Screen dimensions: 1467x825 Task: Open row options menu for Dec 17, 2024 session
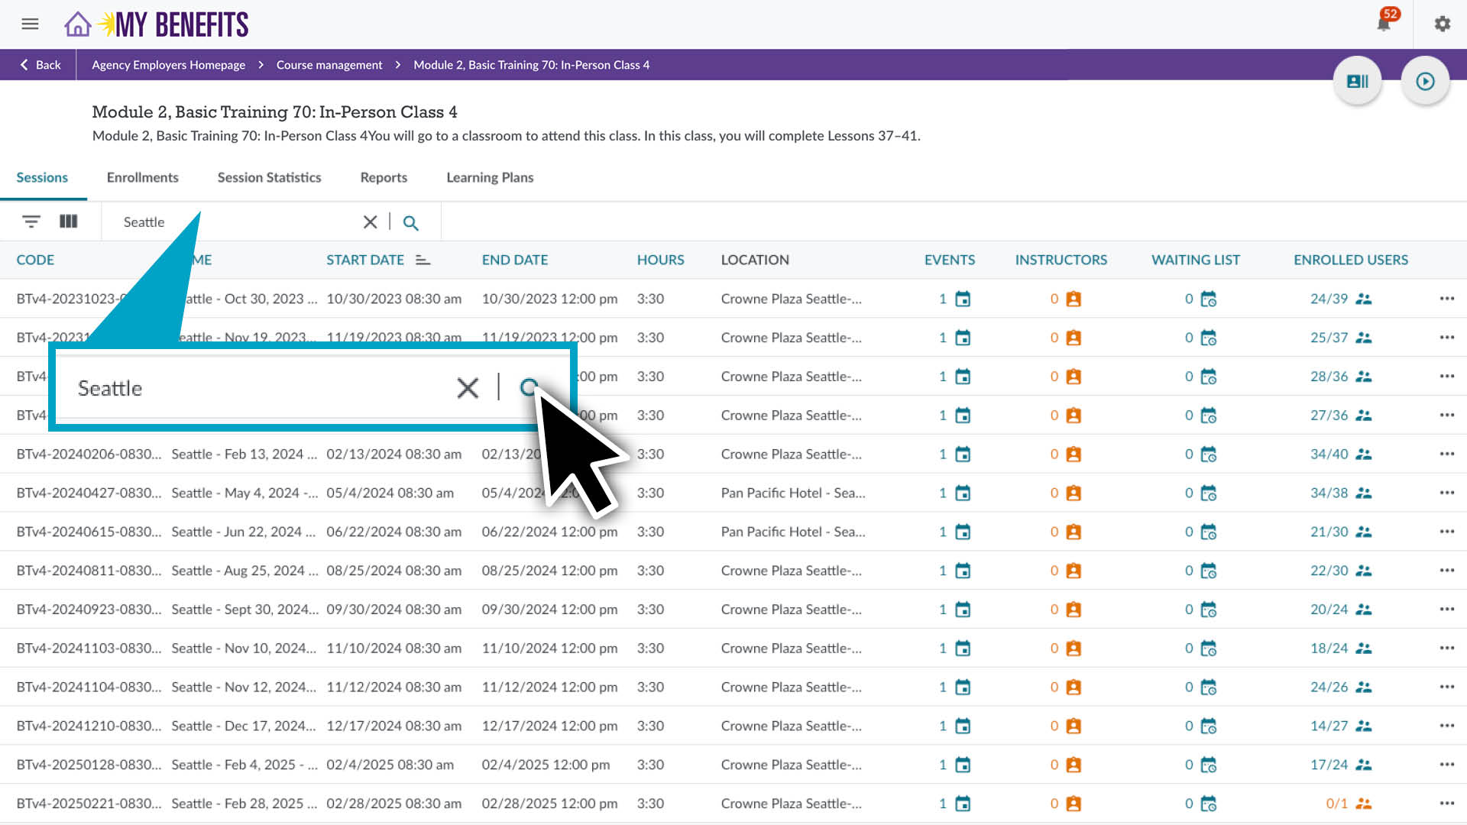pos(1446,726)
